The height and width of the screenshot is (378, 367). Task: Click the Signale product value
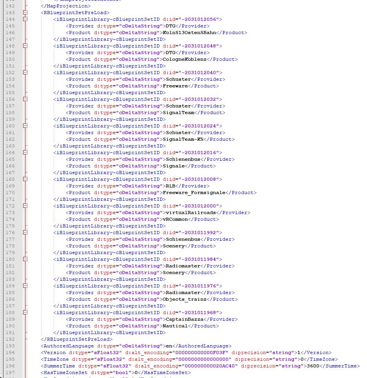(174, 166)
